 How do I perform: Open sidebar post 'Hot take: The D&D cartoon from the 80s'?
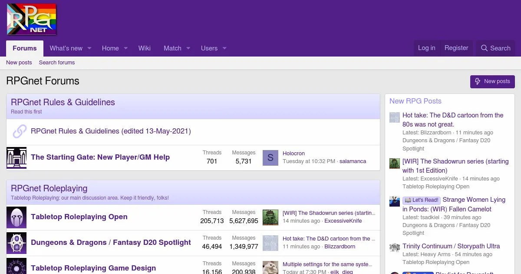point(453,120)
